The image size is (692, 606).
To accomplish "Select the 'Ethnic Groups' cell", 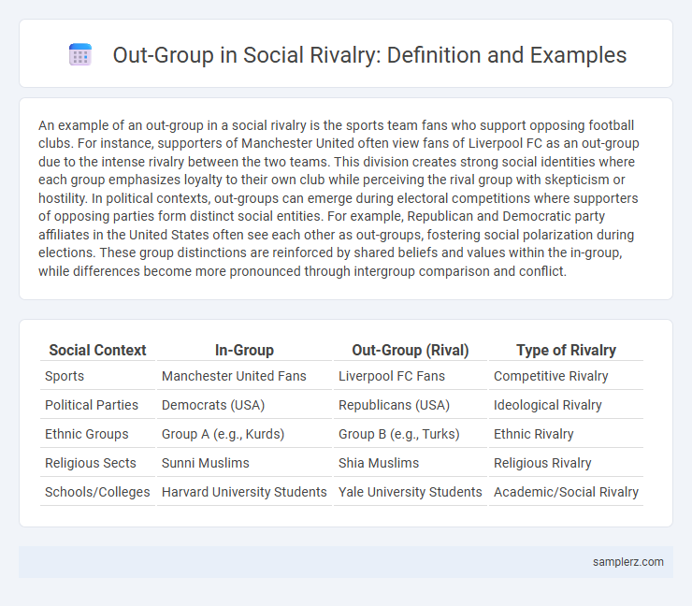I will (x=97, y=434).
